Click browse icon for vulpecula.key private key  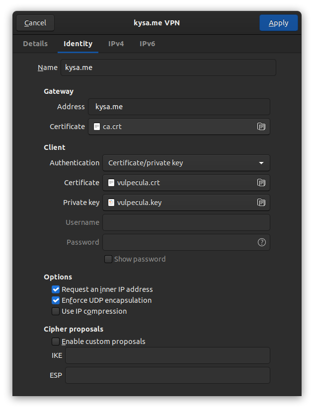click(x=261, y=203)
